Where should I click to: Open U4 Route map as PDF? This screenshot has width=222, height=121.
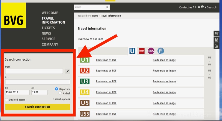[x=106, y=92]
